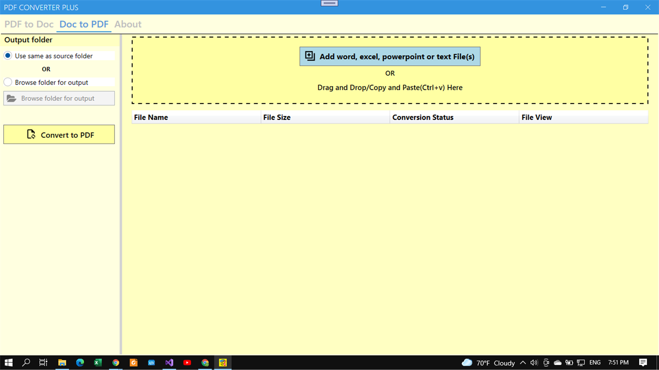Open the notifications Action Center
This screenshot has height=370, width=659.
pyautogui.click(x=643, y=362)
